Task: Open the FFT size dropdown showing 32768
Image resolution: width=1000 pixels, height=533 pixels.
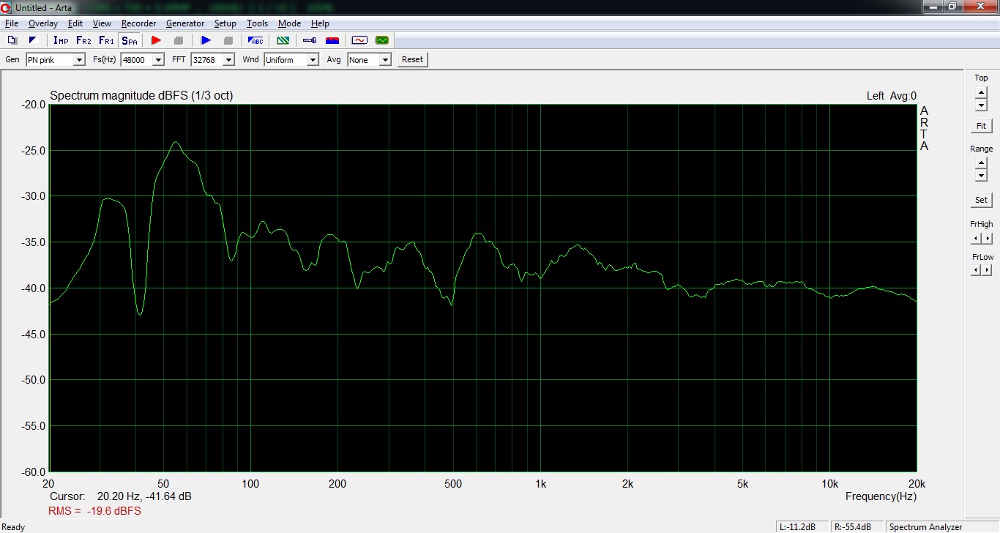Action: pos(213,60)
